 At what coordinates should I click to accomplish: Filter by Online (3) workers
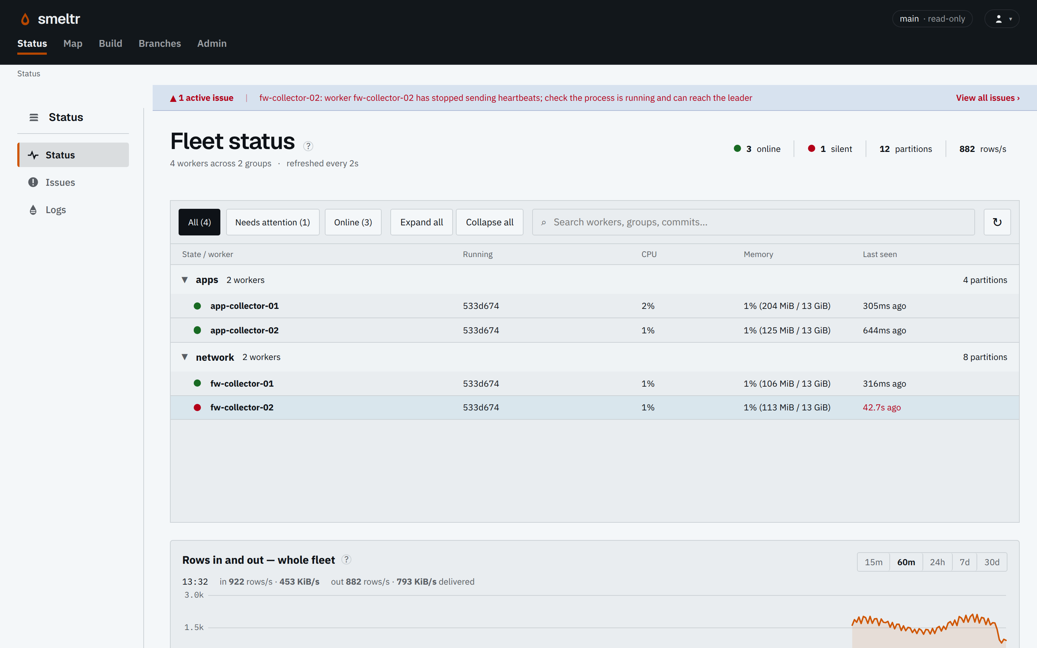[353, 222]
